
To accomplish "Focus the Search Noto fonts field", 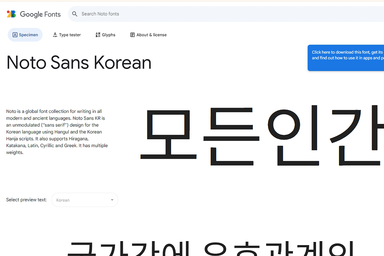I will (x=226, y=14).
